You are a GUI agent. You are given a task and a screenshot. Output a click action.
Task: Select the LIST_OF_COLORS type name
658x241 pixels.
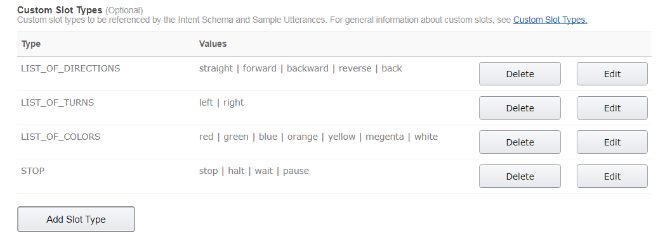pyautogui.click(x=60, y=137)
